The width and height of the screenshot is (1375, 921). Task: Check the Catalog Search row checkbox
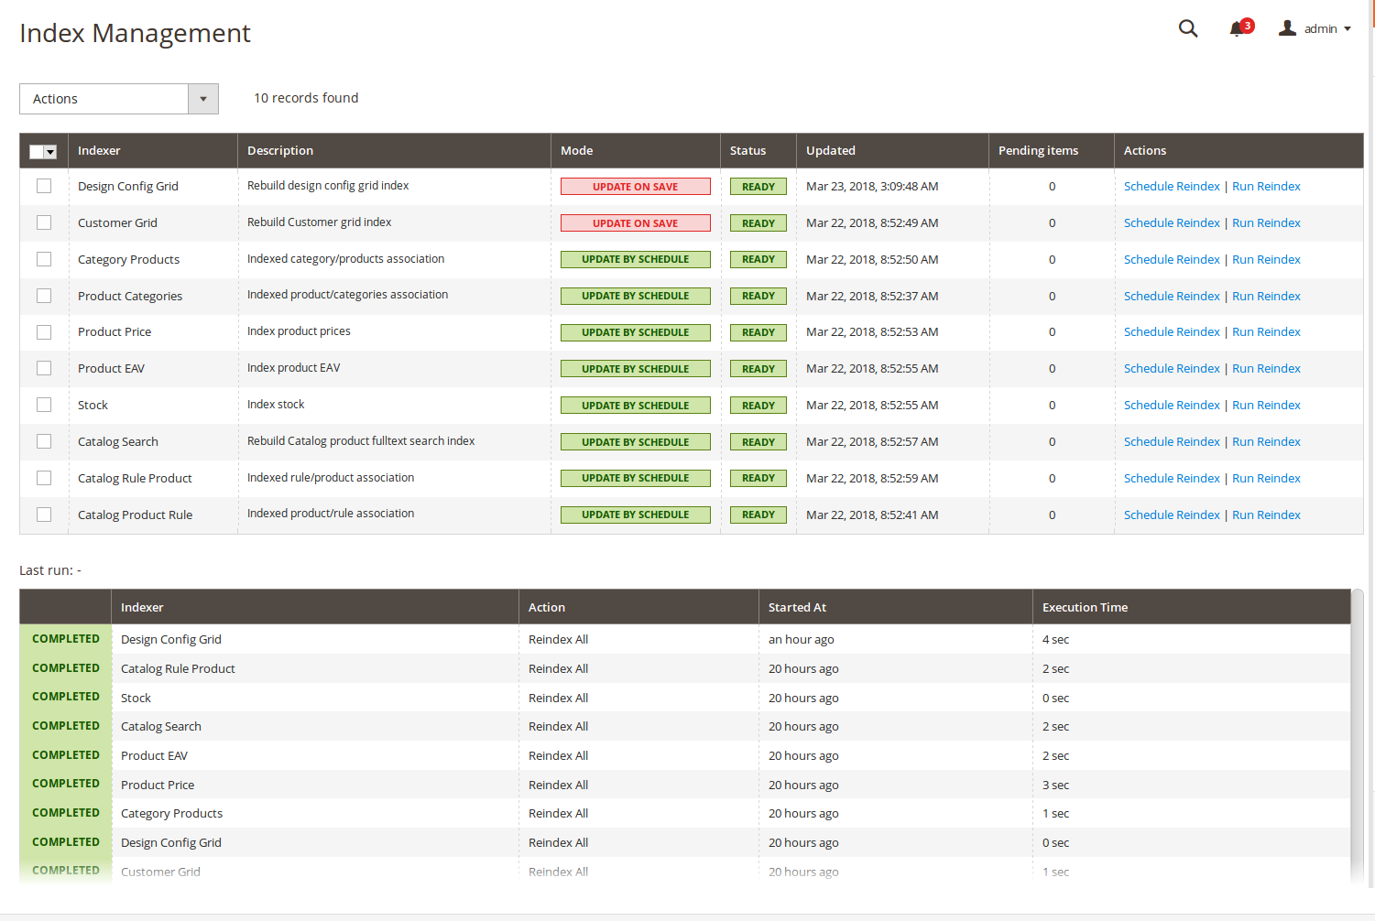[43, 441]
